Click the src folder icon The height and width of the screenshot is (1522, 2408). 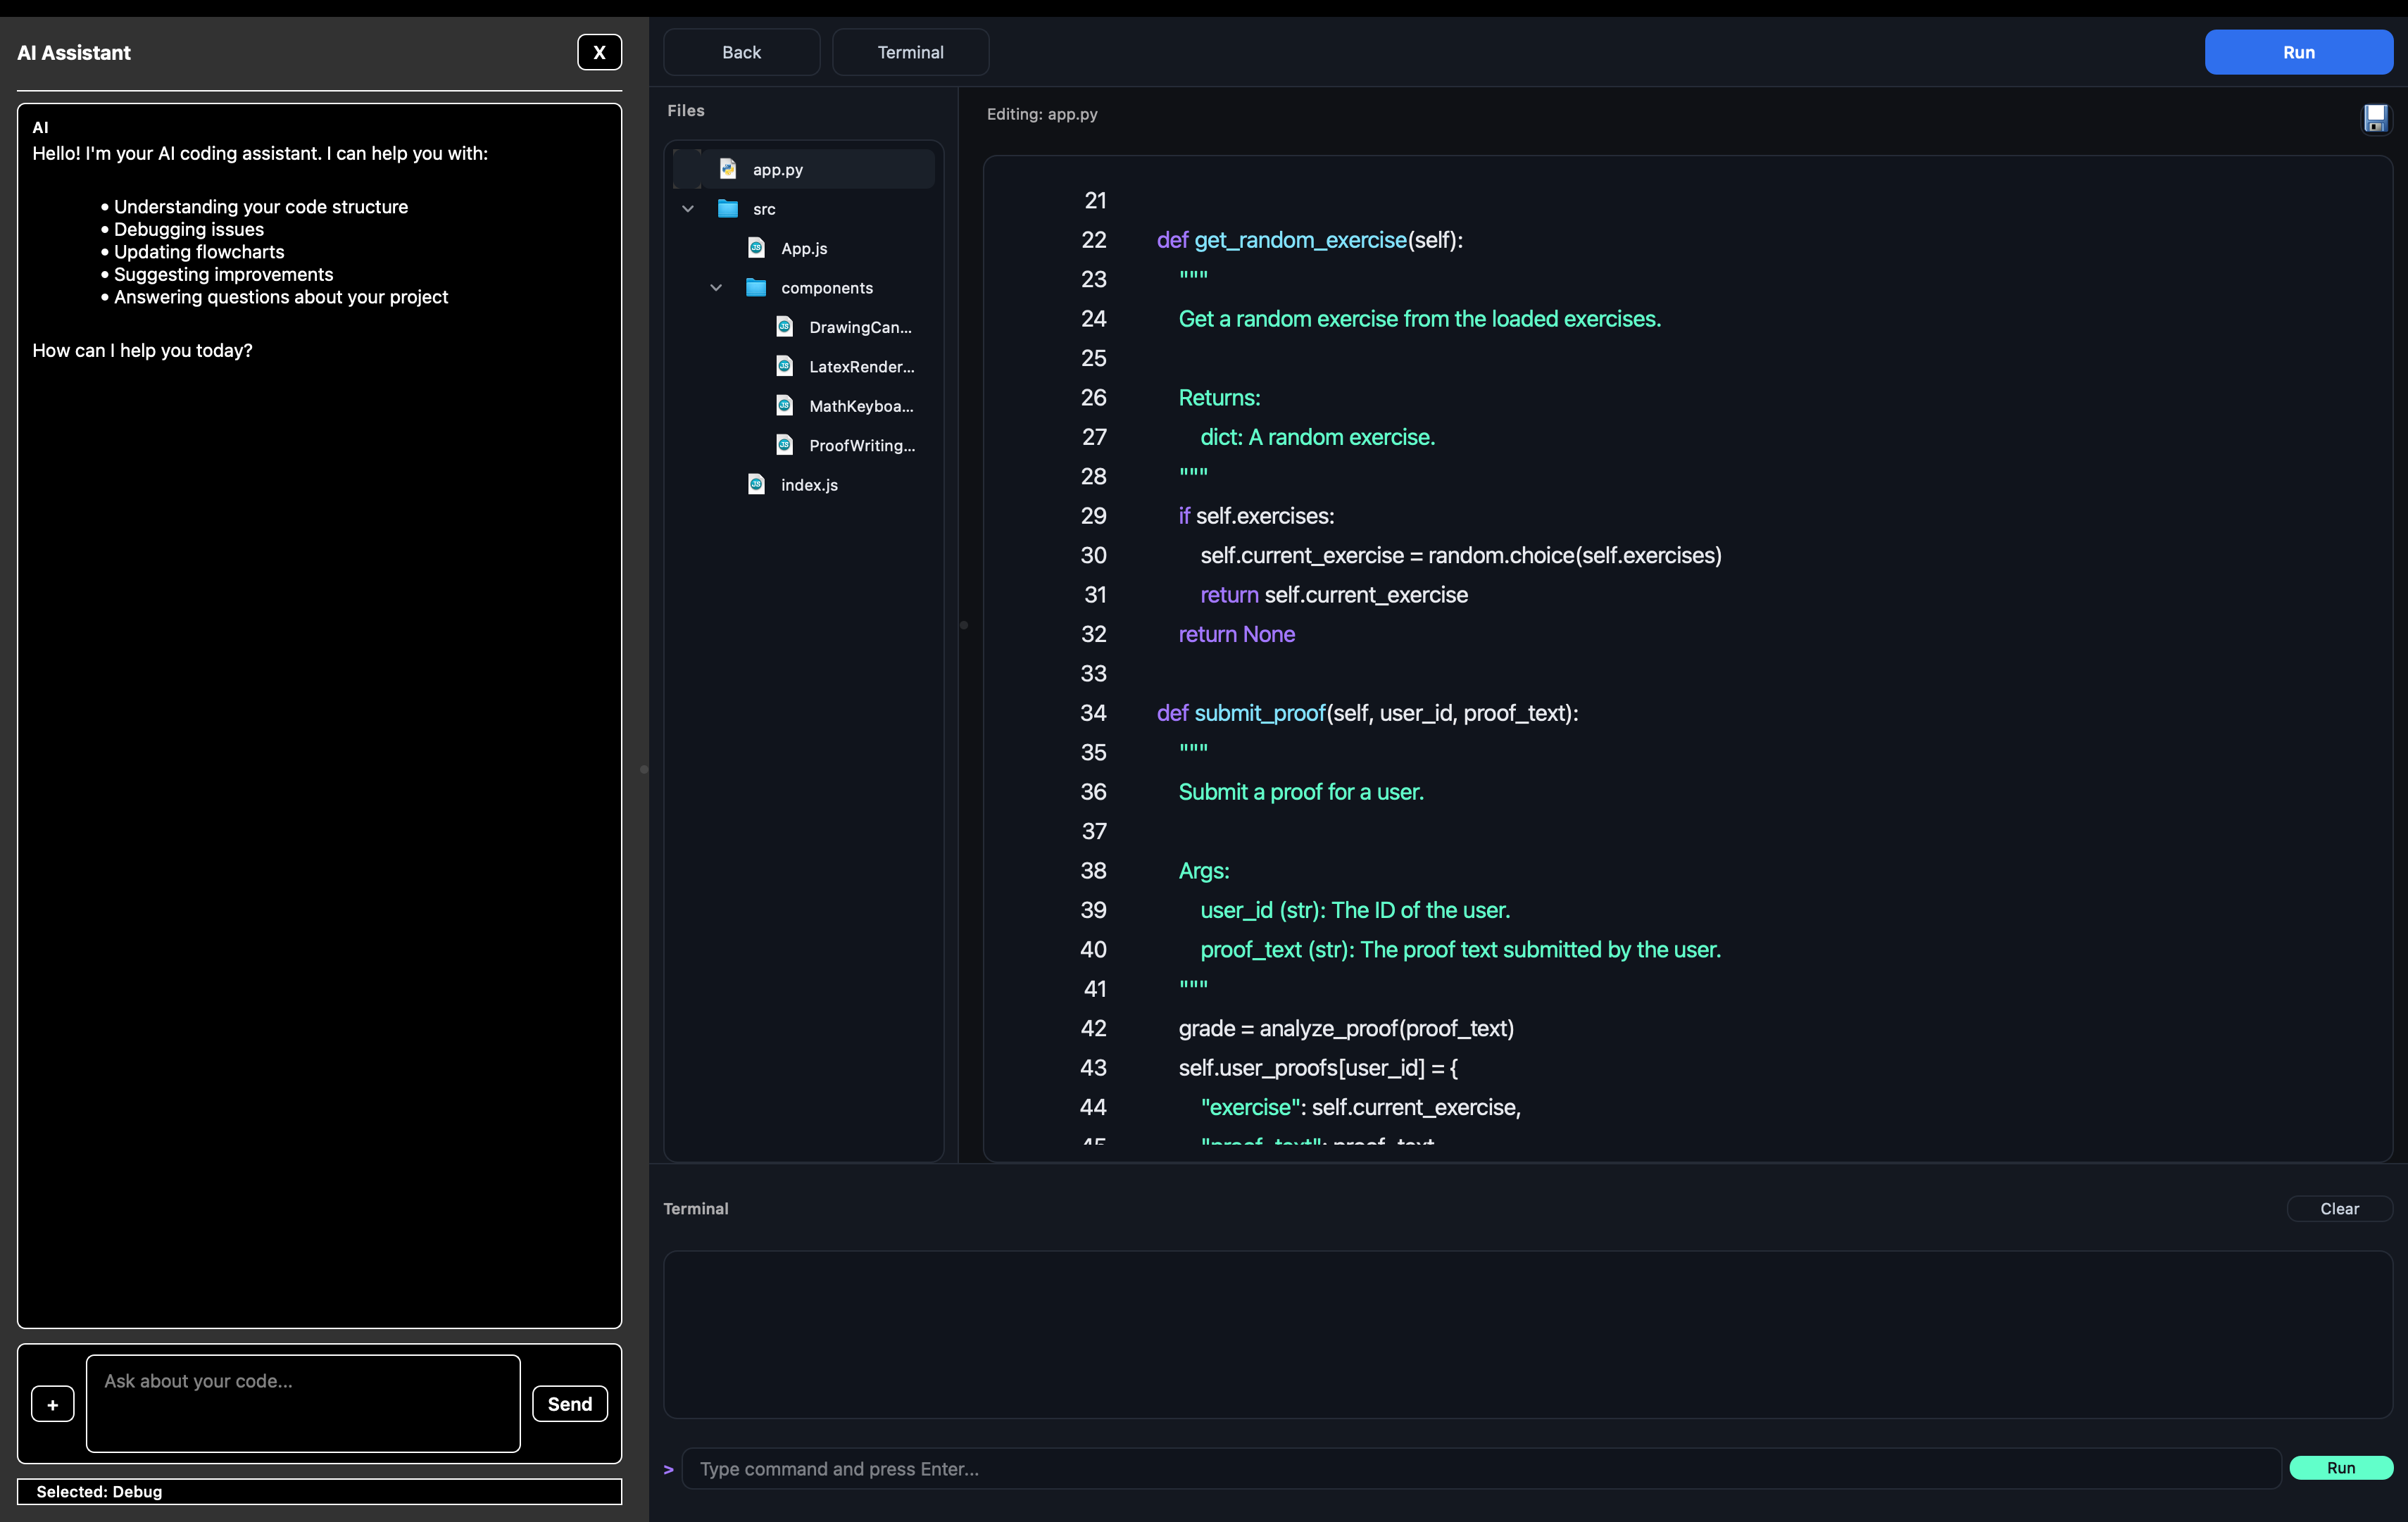pos(728,209)
